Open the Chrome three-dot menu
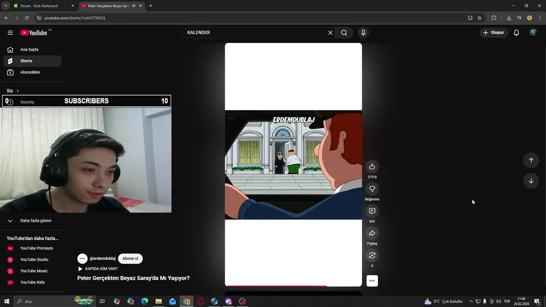 (540, 18)
